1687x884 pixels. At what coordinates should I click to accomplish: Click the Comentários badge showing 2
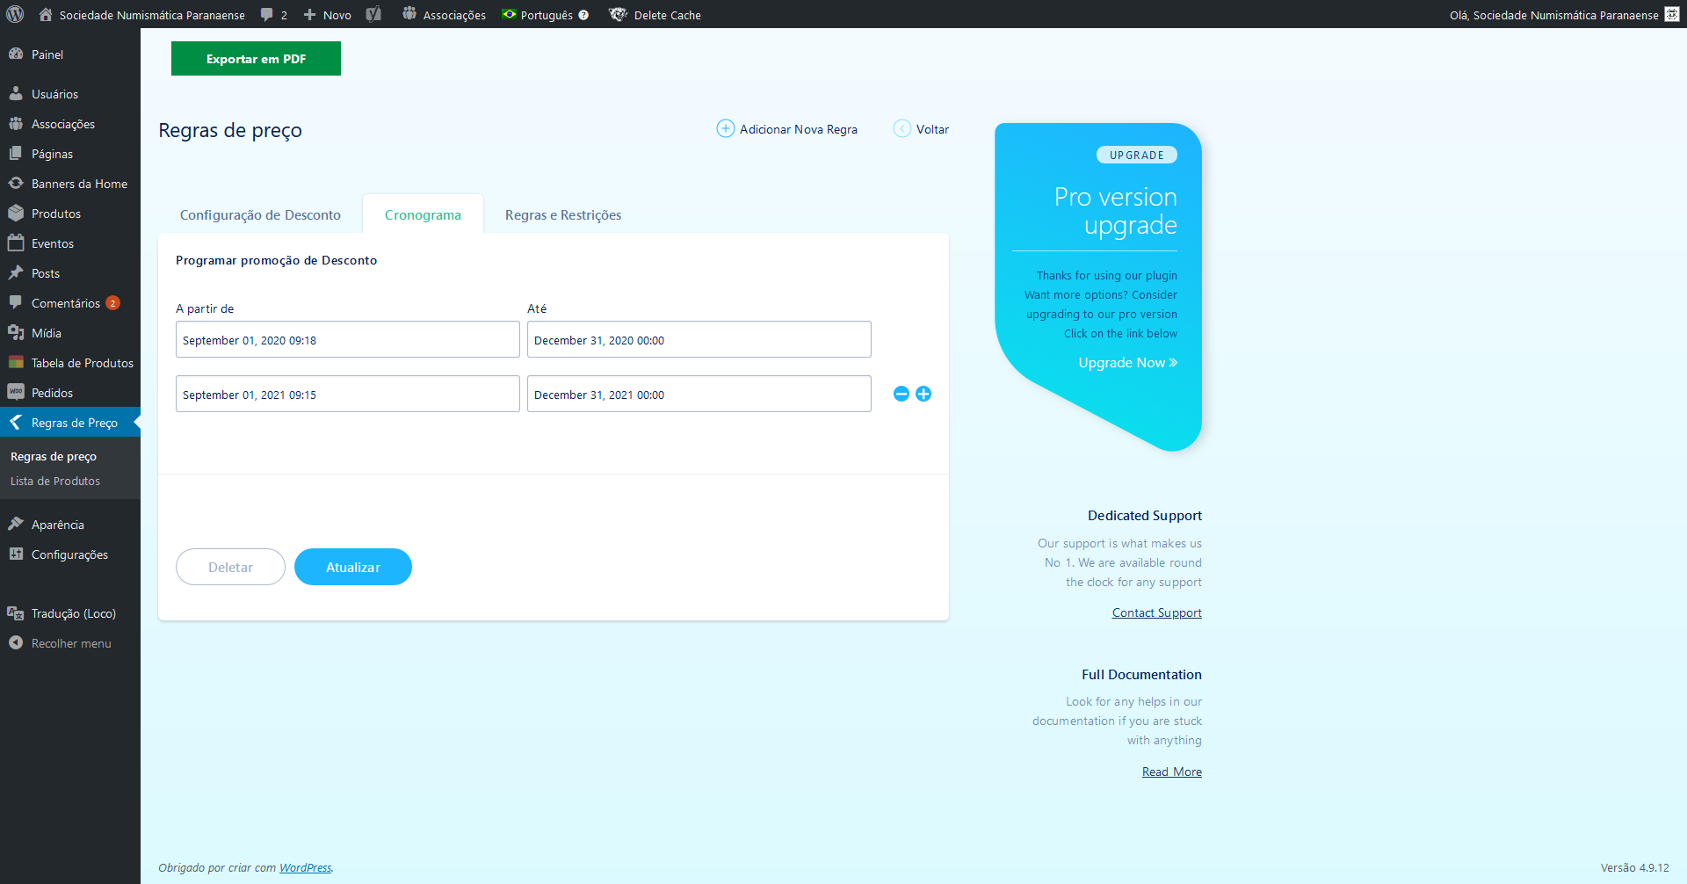pyautogui.click(x=112, y=303)
